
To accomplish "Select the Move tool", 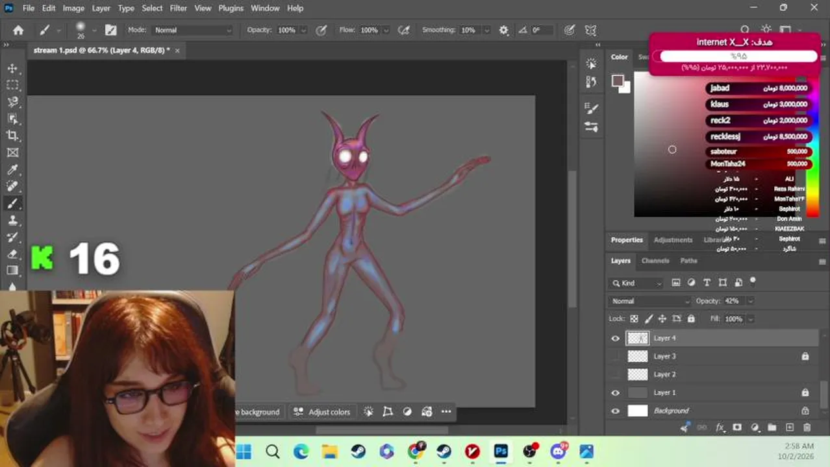I will [12, 68].
